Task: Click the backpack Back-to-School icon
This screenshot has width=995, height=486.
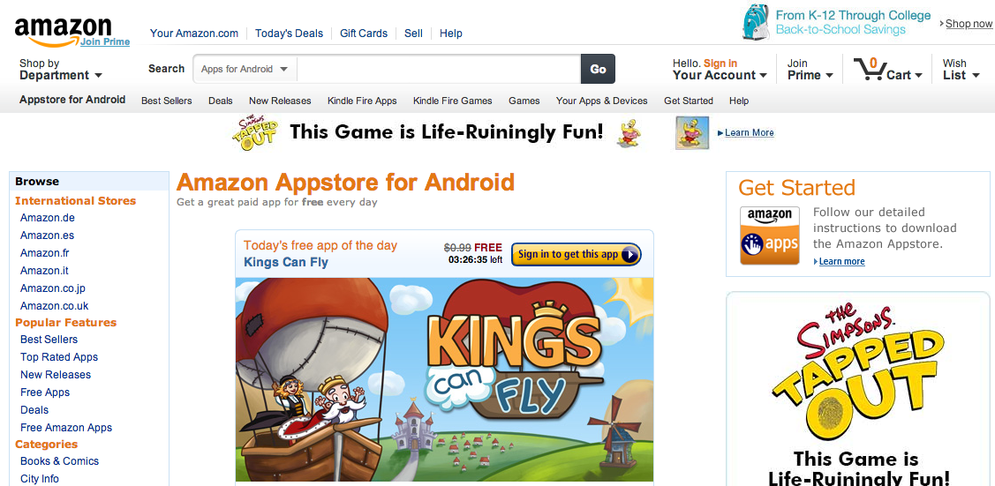Action: coord(757,22)
